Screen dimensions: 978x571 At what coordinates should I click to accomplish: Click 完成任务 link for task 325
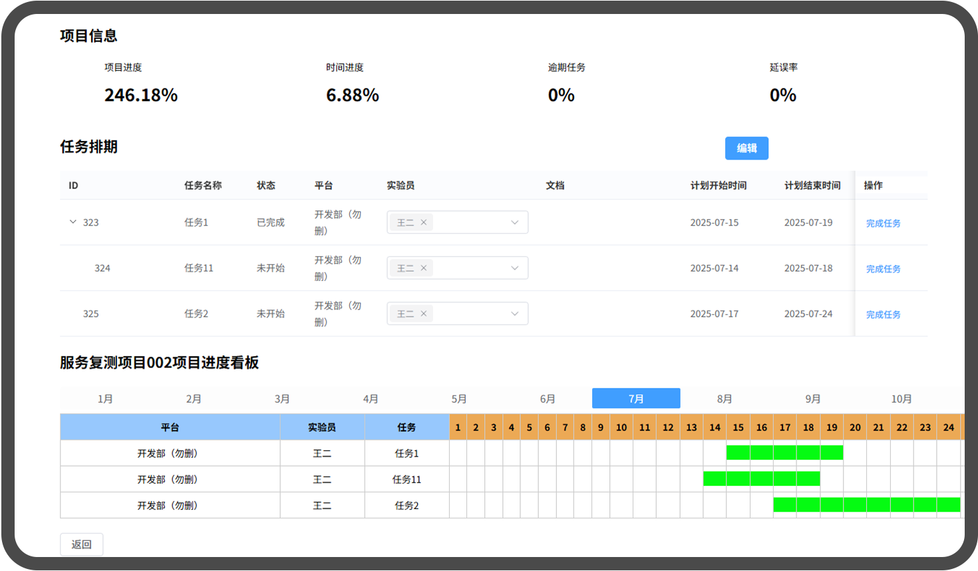[x=883, y=315]
